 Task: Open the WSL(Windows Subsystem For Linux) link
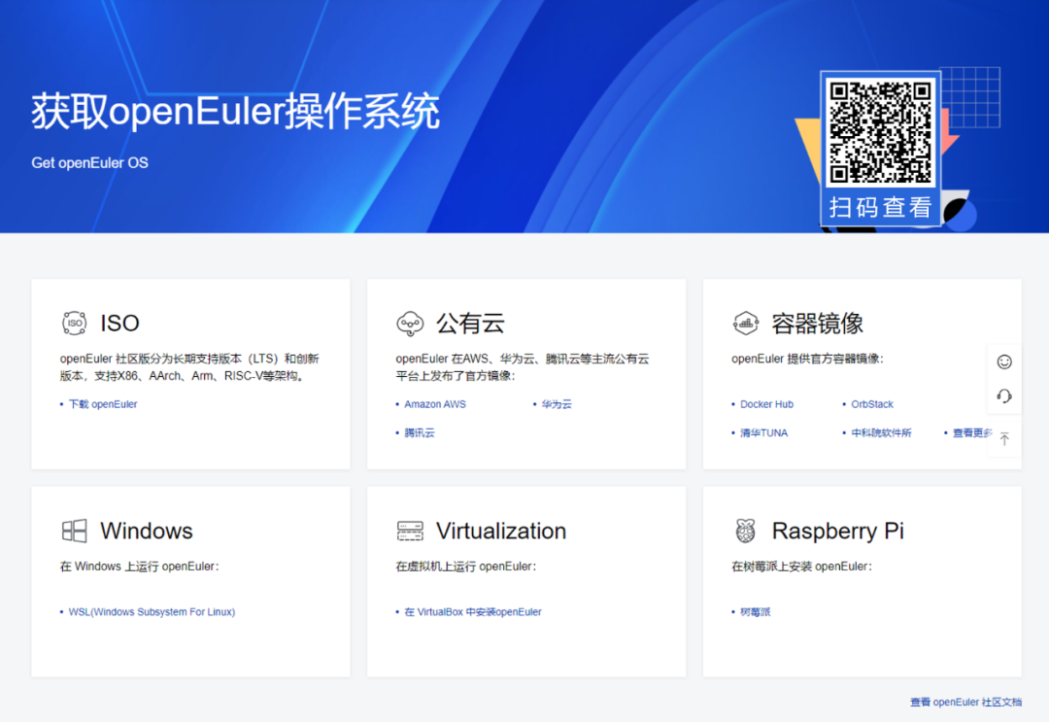(x=152, y=612)
